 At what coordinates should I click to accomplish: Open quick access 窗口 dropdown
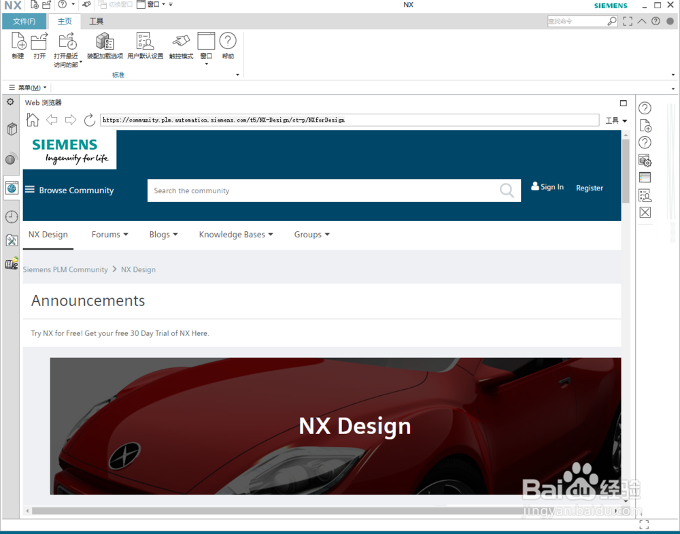pos(151,4)
